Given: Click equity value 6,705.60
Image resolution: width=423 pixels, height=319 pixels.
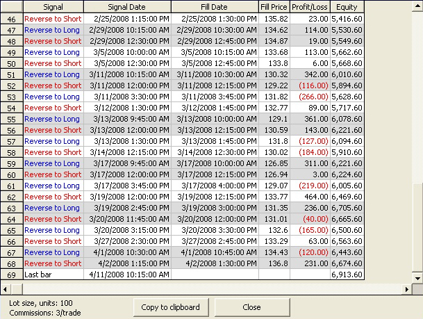Looking at the screenshot, I should (347, 208).
